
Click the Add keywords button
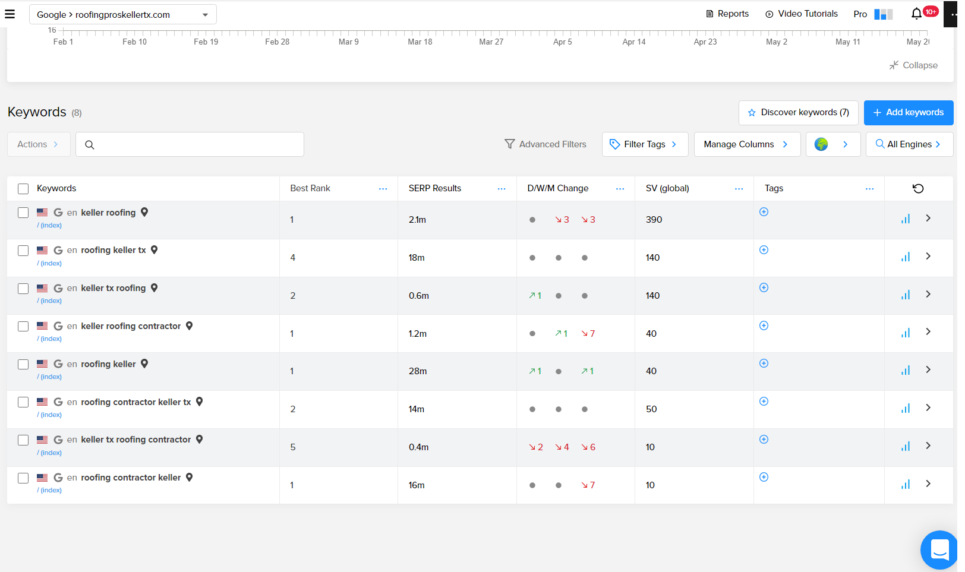[908, 112]
